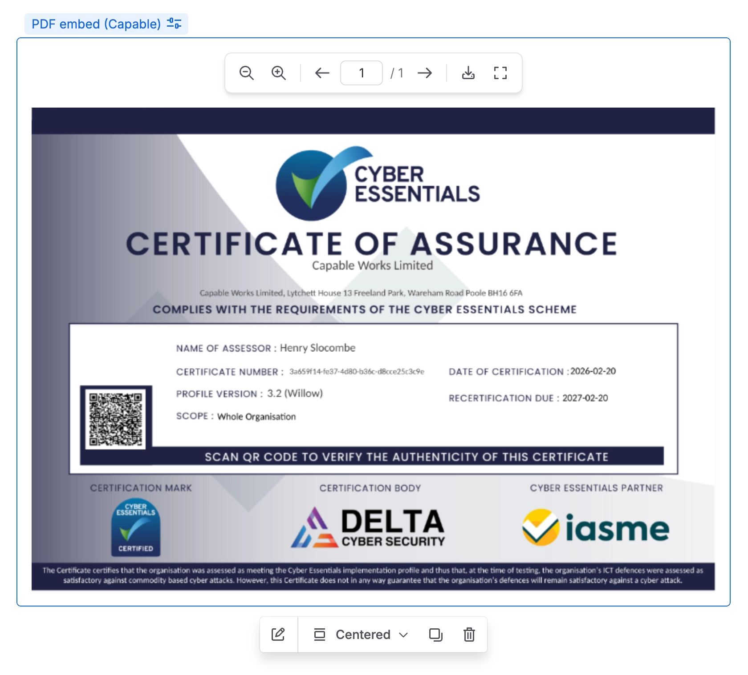
Task: Click the Cyber Essentials logo at top
Action: click(x=378, y=183)
